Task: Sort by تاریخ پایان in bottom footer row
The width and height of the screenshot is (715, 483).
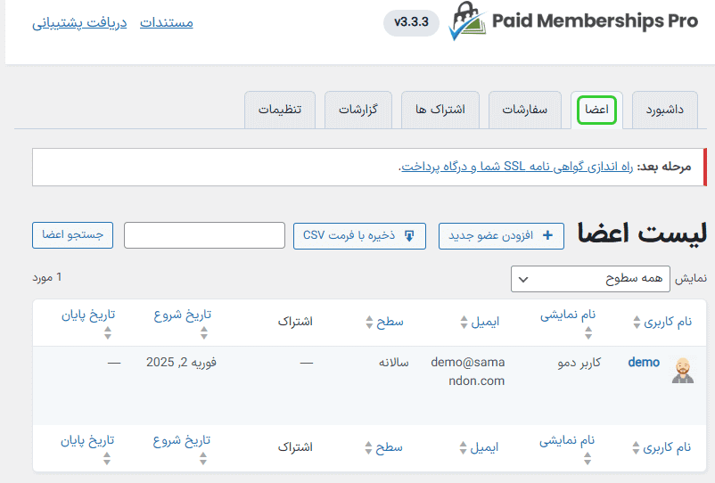Action: coord(87,448)
